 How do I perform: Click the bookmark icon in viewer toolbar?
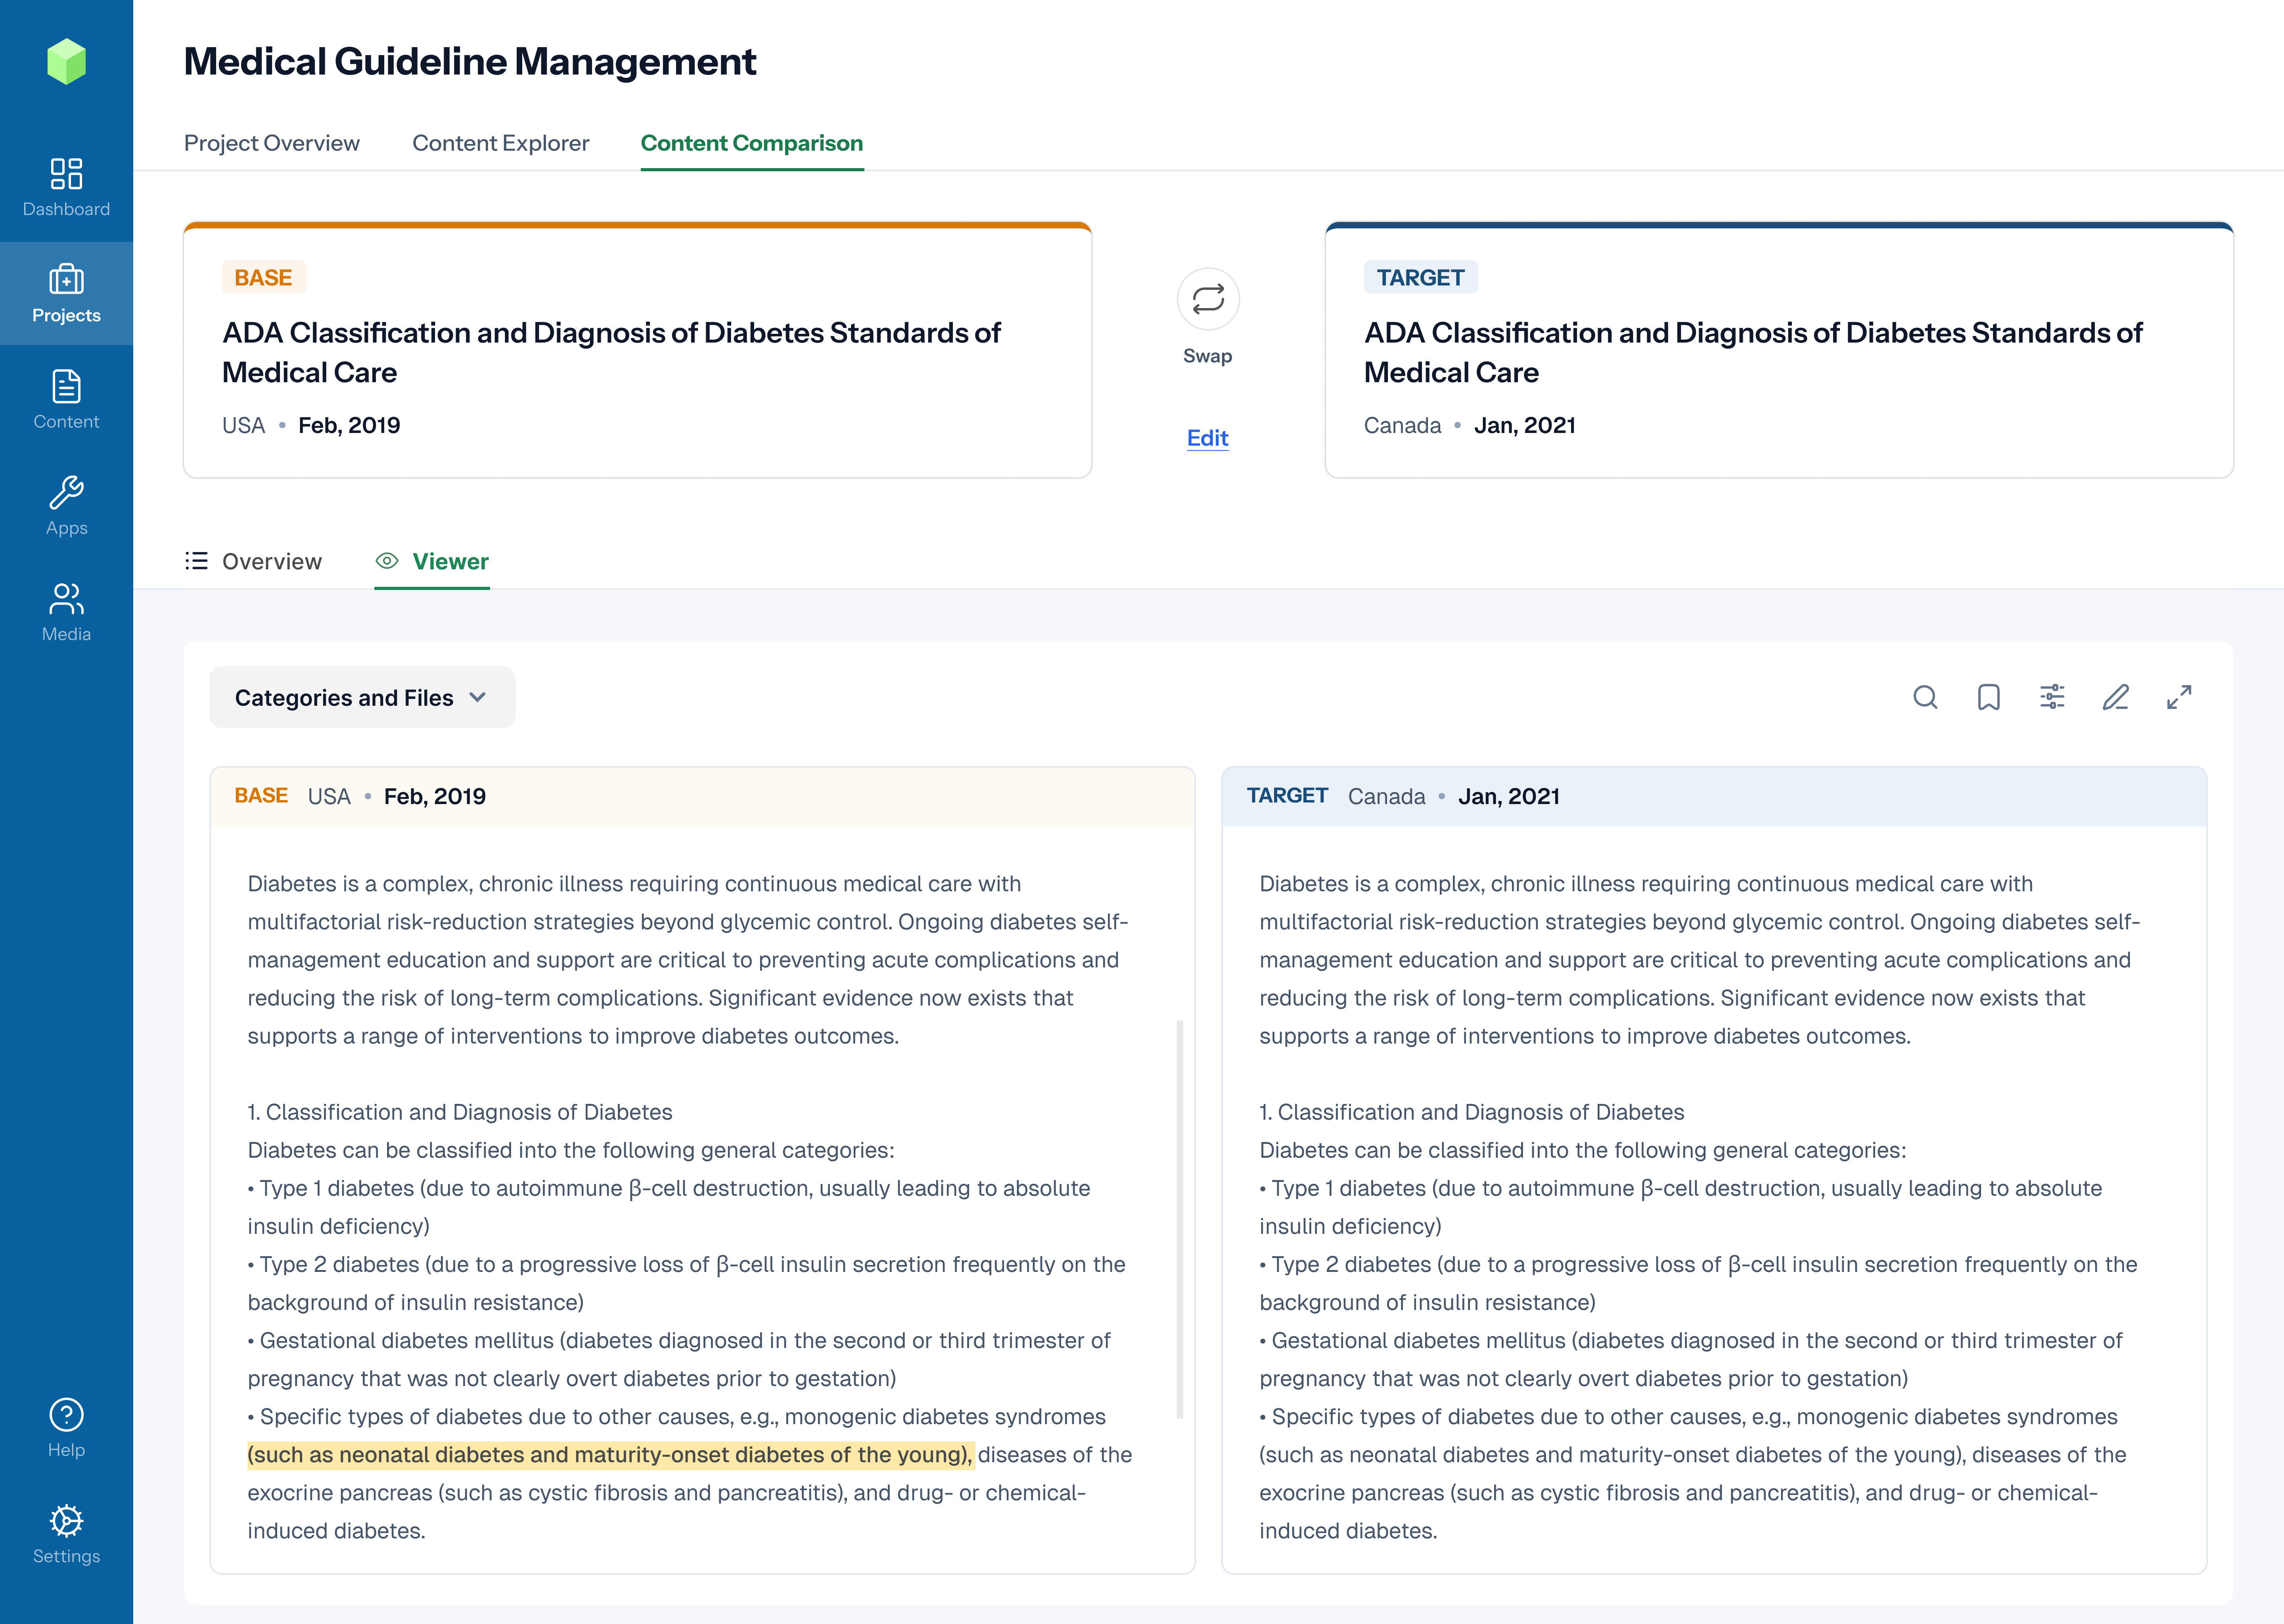click(x=1989, y=697)
